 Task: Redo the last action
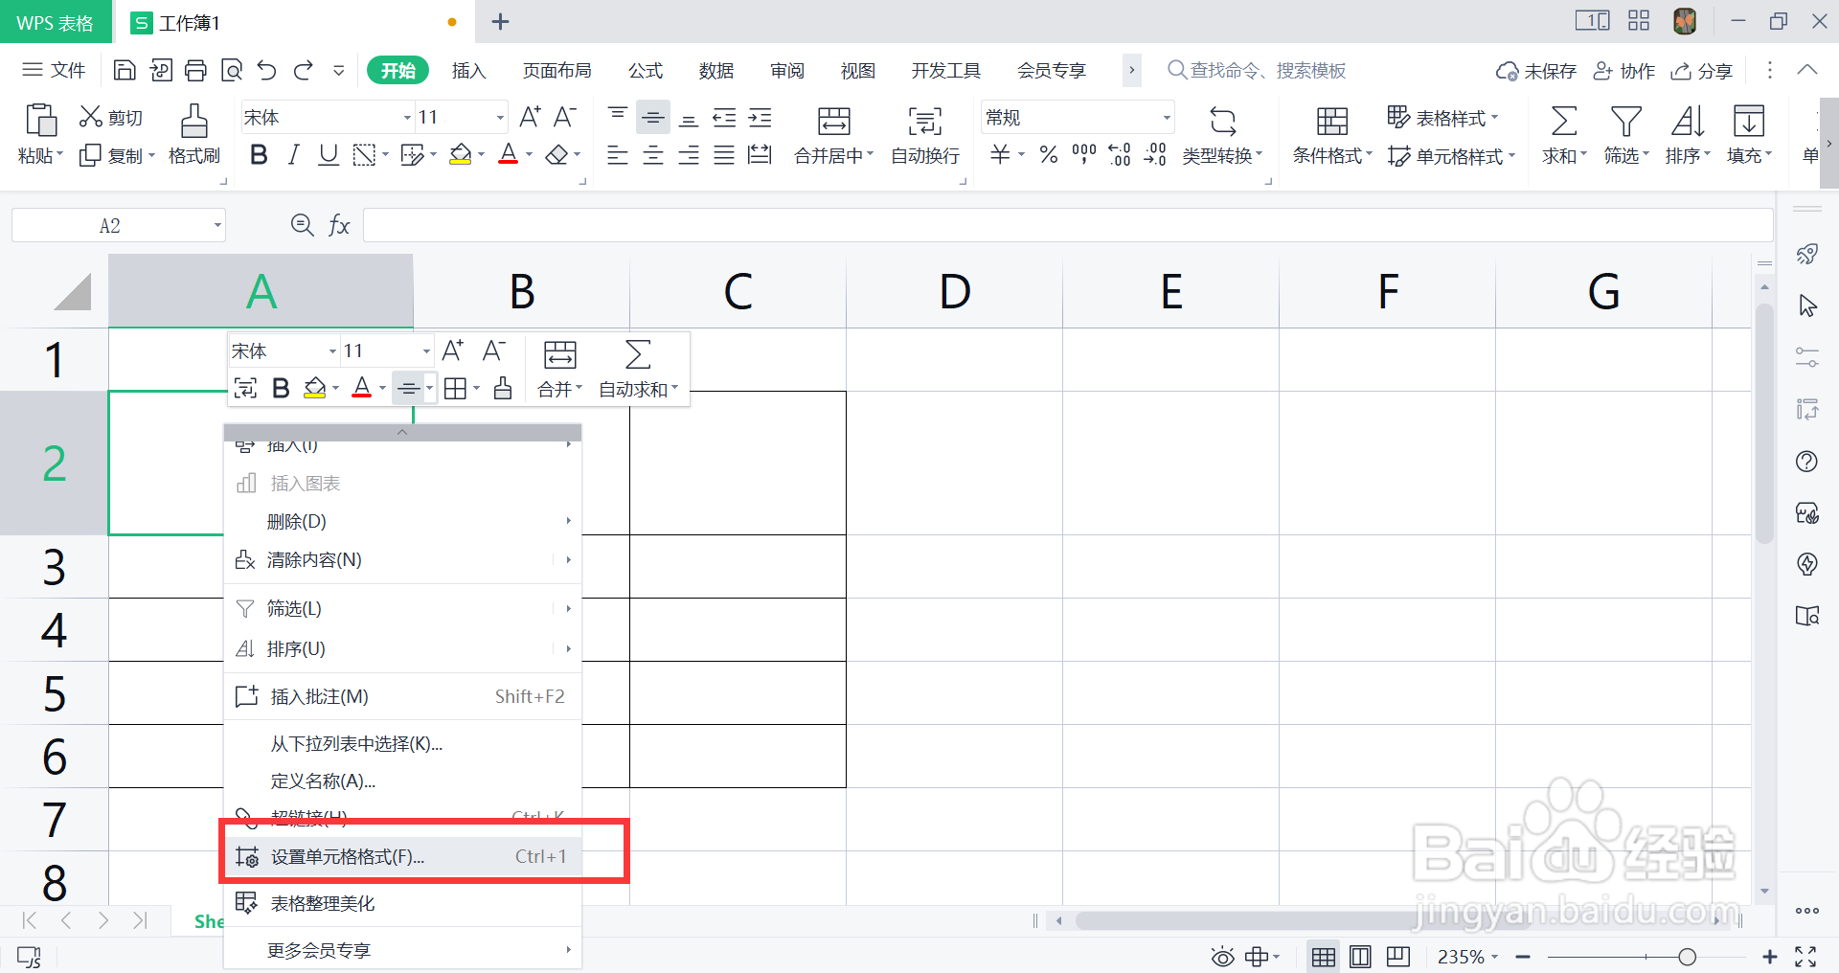coord(304,70)
